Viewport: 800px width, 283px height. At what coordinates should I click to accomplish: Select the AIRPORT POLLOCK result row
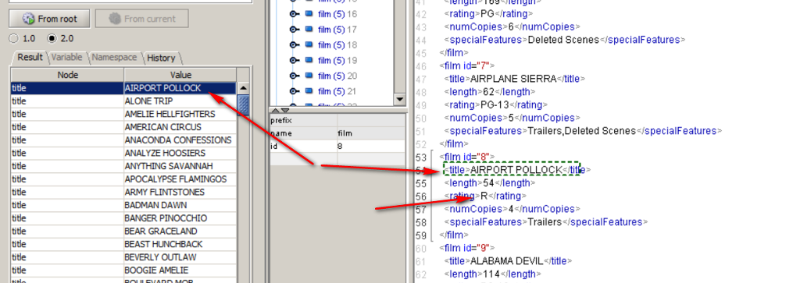pyautogui.click(x=124, y=88)
